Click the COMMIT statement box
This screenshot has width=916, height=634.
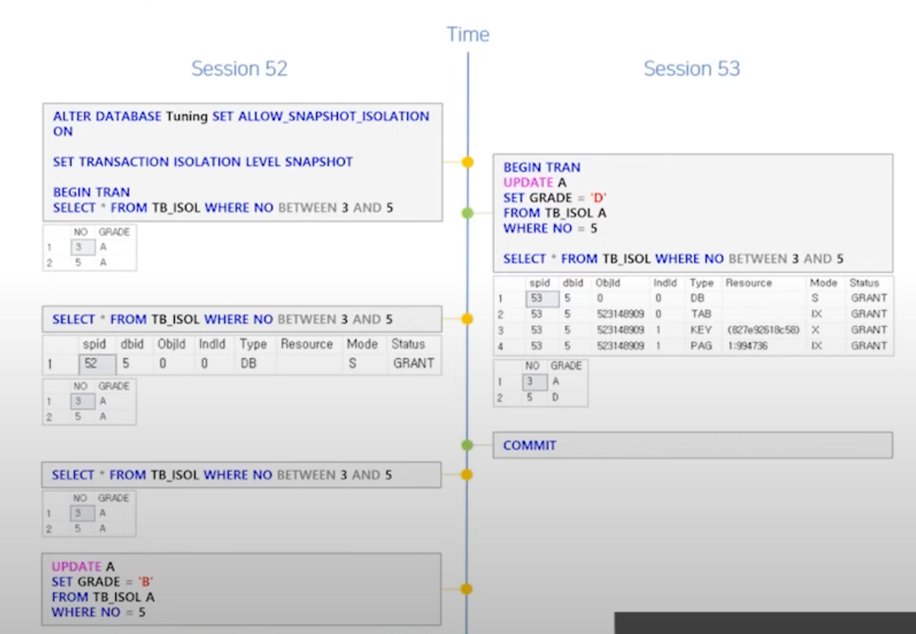[x=692, y=445]
